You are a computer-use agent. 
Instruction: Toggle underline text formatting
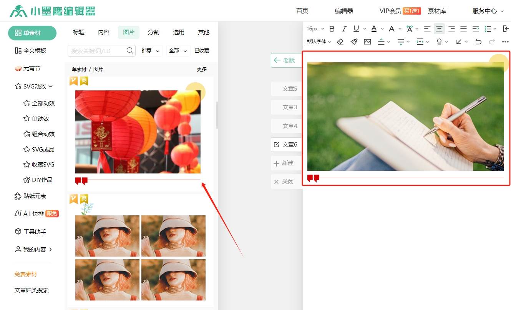(x=356, y=29)
